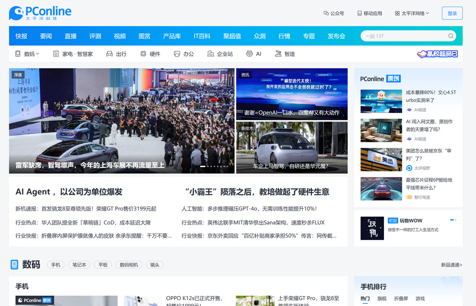Open news about 京东外卖回应百亿补贴
This screenshot has height=306, width=476.
272,236
